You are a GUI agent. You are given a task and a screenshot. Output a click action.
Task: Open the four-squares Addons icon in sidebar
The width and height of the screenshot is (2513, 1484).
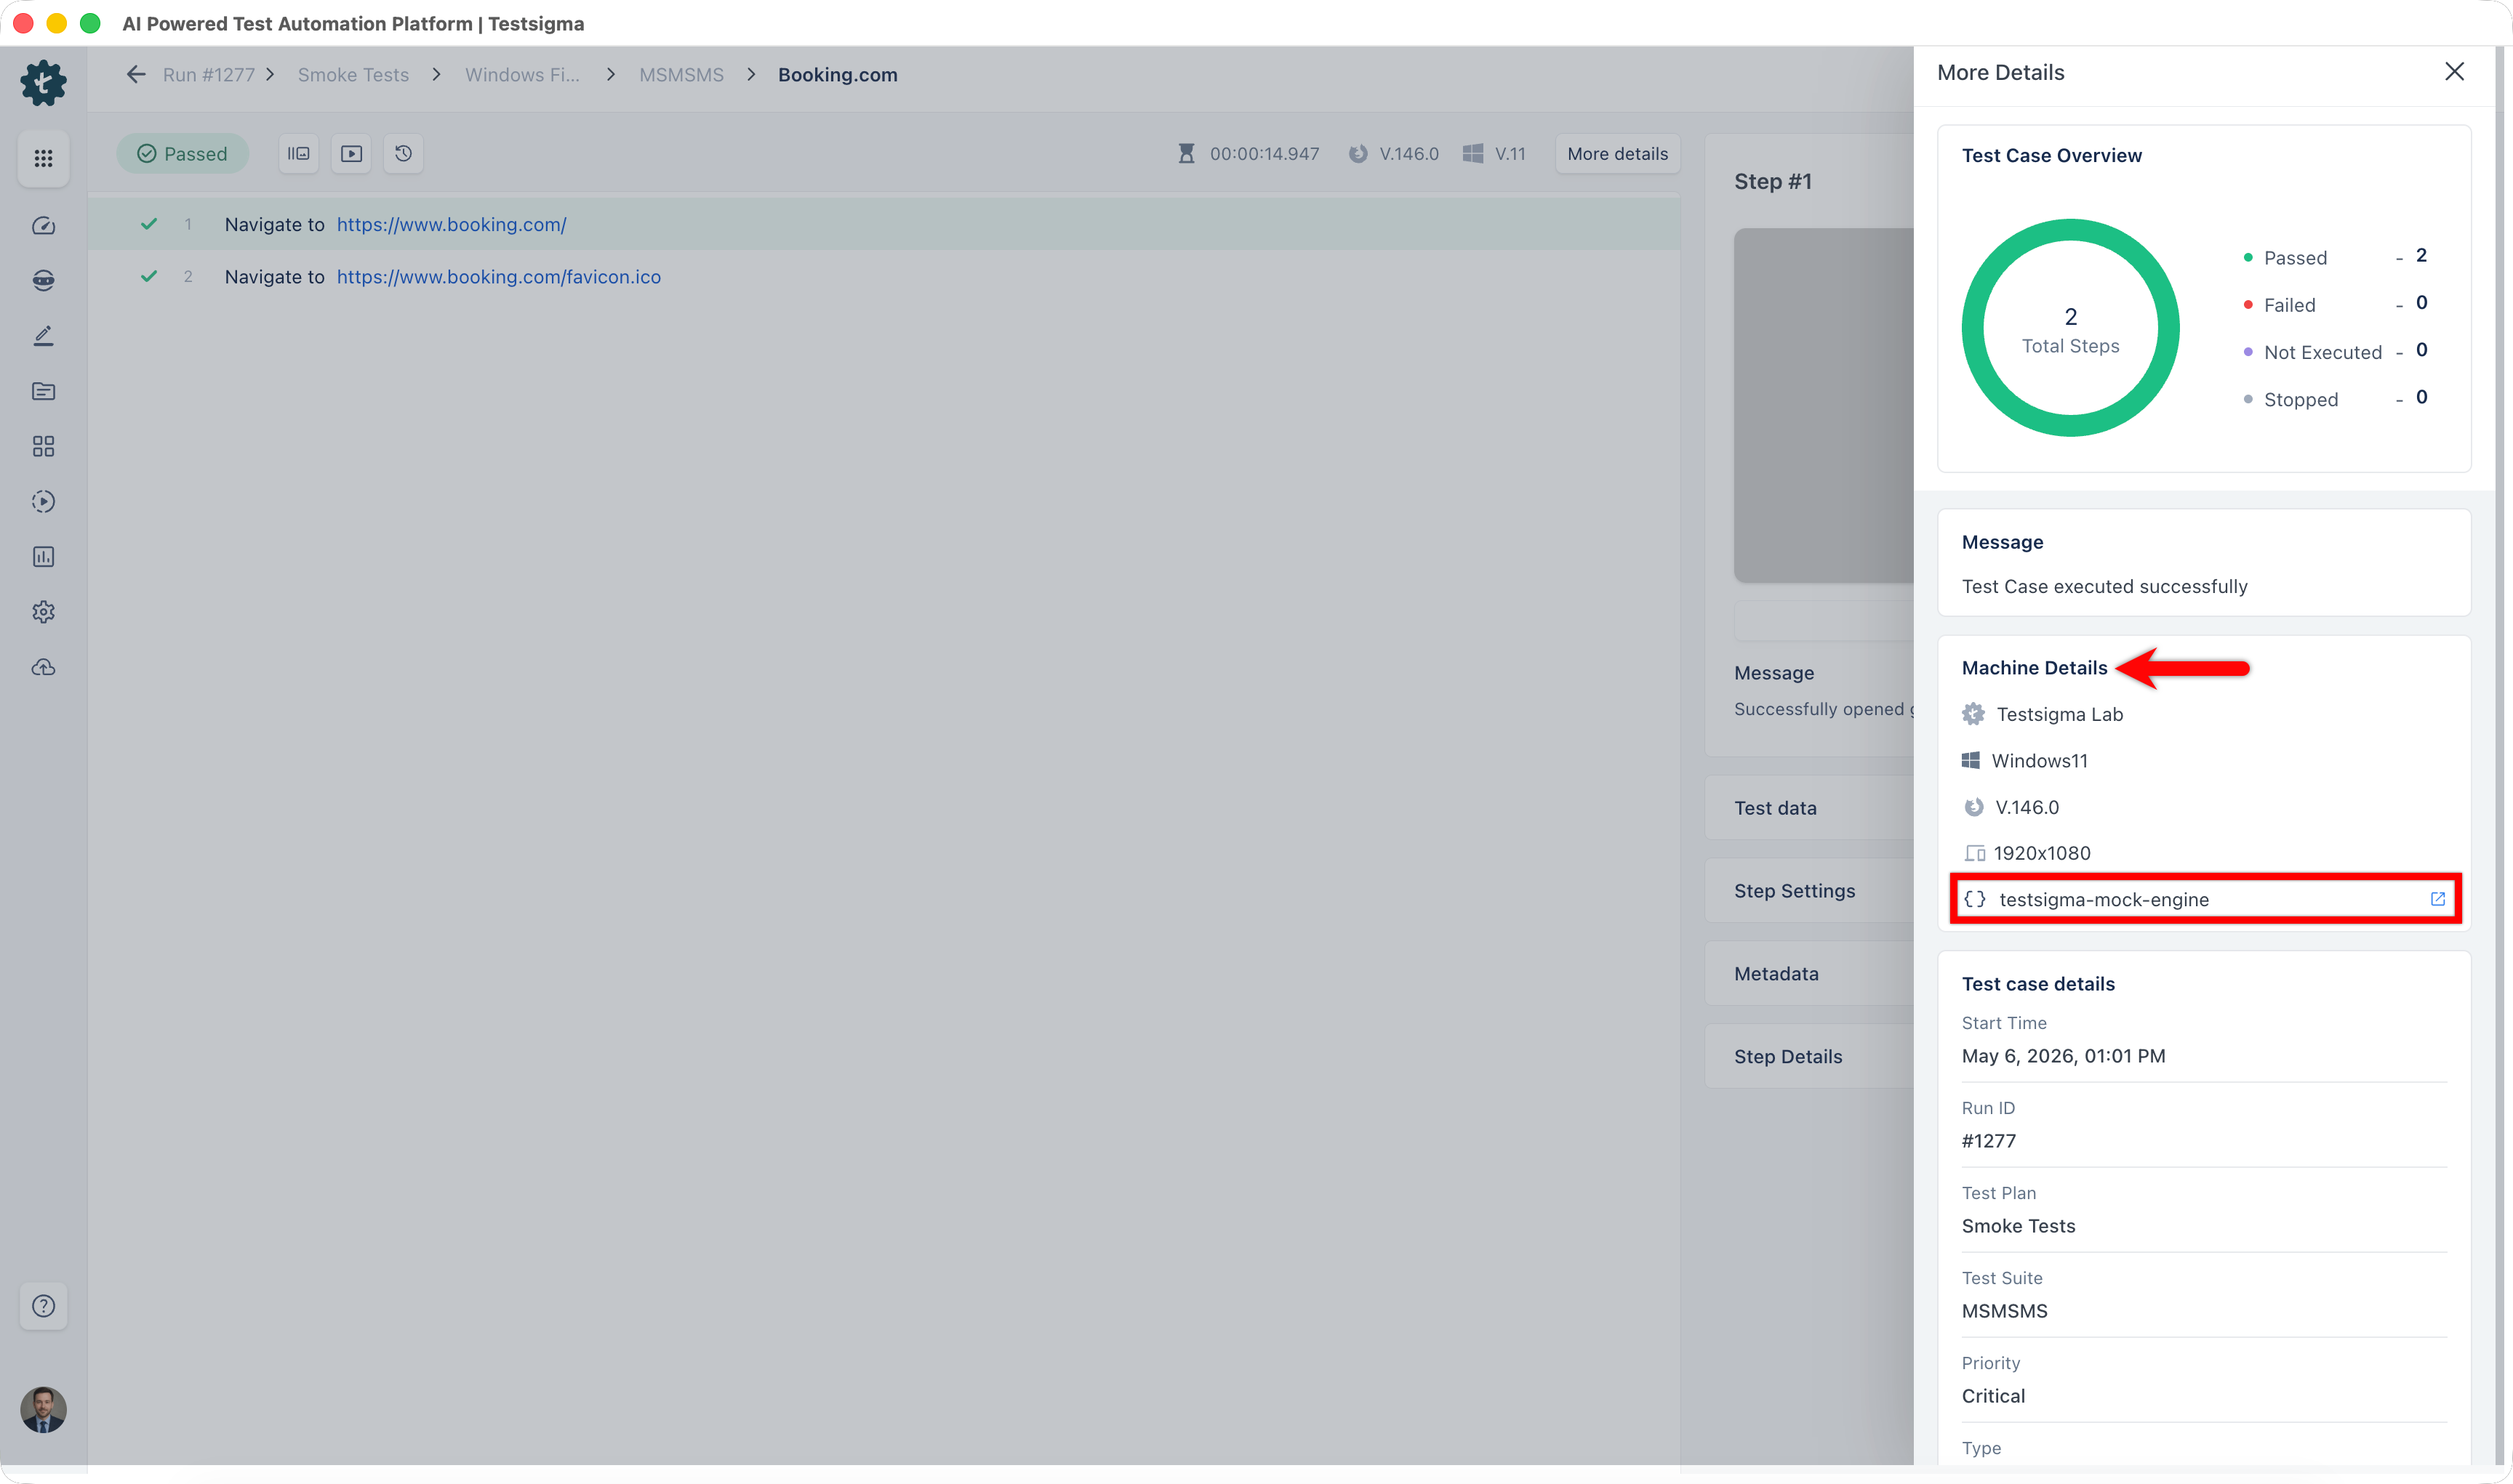click(x=43, y=446)
